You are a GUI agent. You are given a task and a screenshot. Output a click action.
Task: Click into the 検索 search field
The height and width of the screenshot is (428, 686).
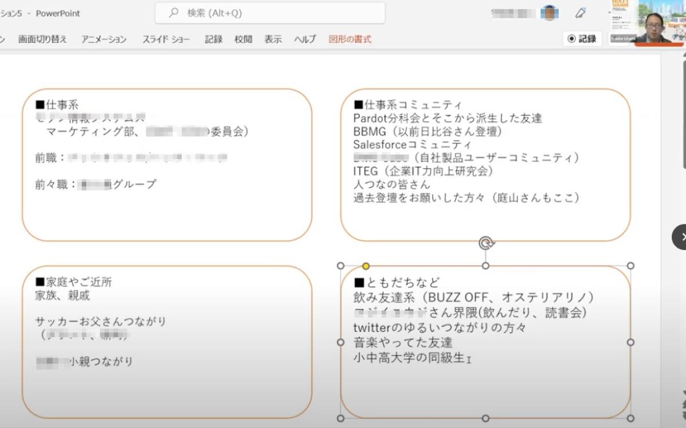[274, 13]
